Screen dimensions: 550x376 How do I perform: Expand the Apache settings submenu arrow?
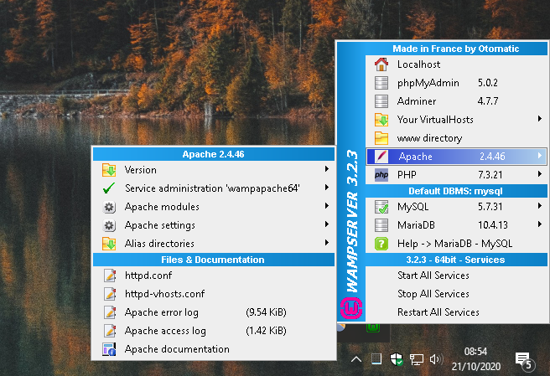[x=327, y=224]
